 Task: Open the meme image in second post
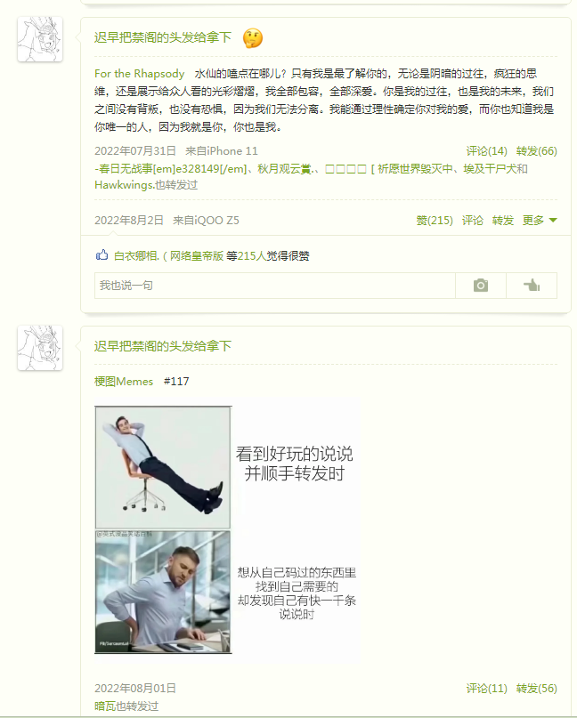(228, 529)
